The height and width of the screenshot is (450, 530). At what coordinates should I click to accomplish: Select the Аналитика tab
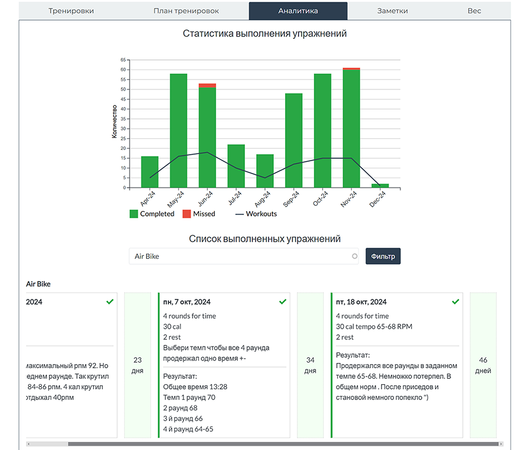pyautogui.click(x=298, y=11)
